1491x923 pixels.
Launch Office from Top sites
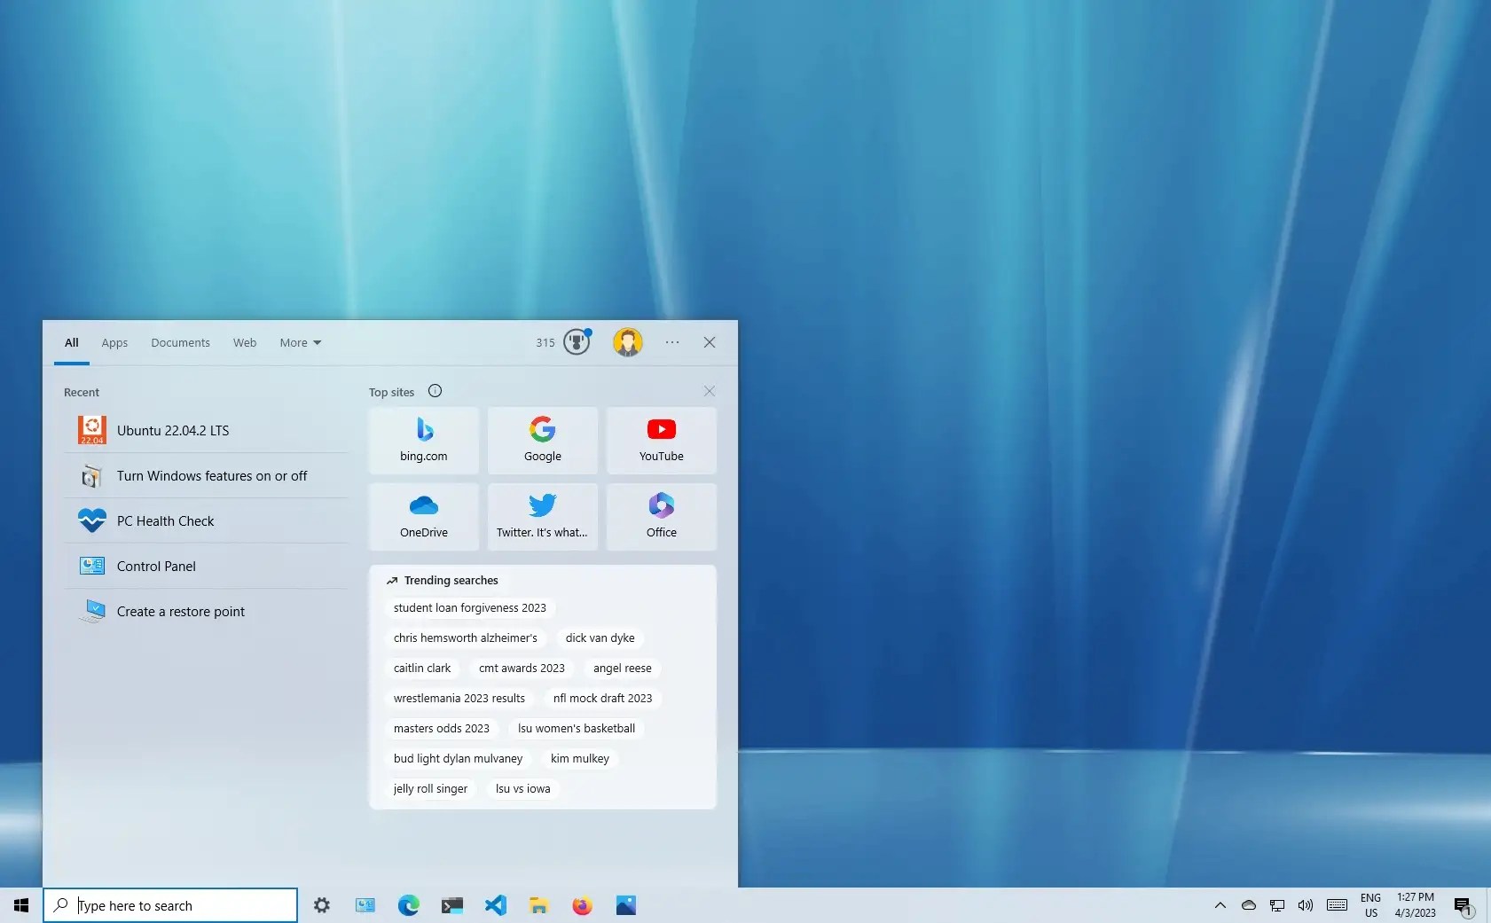point(662,517)
